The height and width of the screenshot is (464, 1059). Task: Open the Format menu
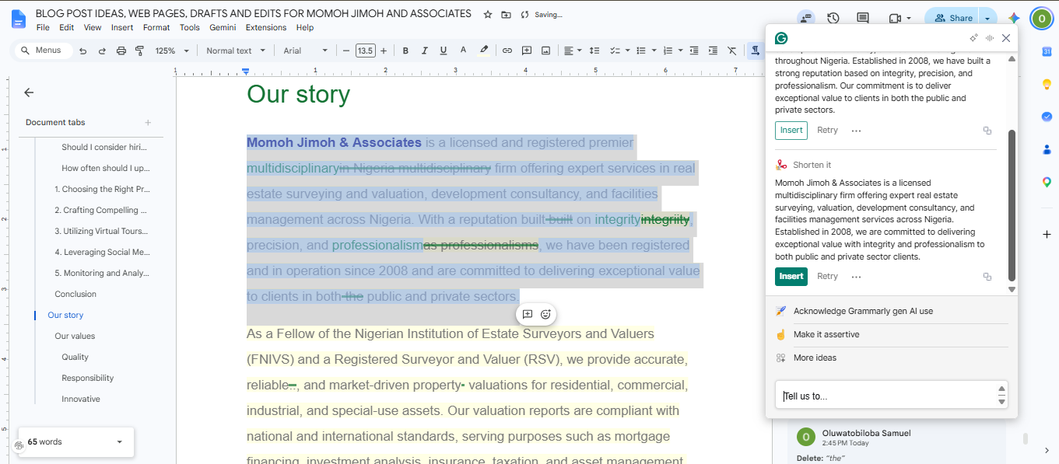(156, 27)
